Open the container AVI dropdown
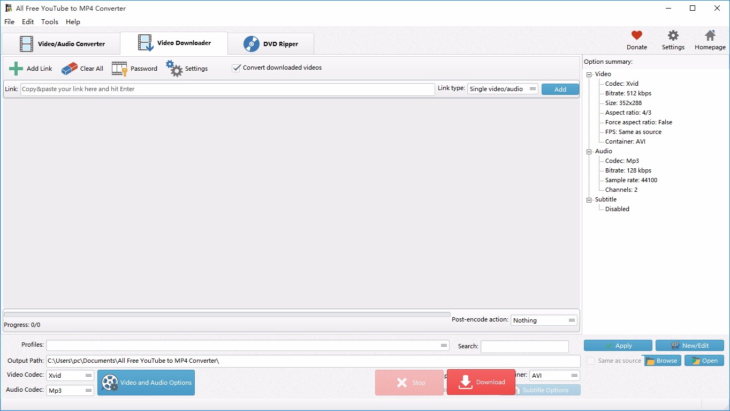 click(x=554, y=376)
